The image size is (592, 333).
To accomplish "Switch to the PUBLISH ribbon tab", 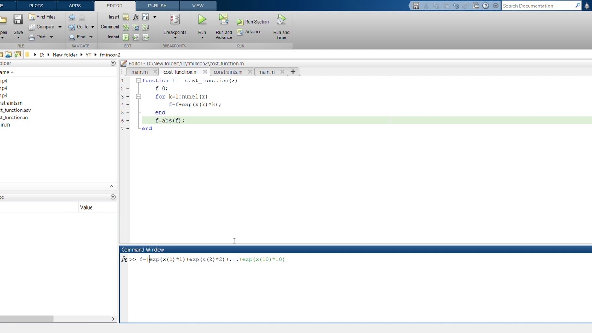I will coord(157,6).
